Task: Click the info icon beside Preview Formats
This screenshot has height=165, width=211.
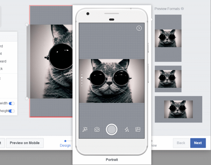Action: coord(183,9)
